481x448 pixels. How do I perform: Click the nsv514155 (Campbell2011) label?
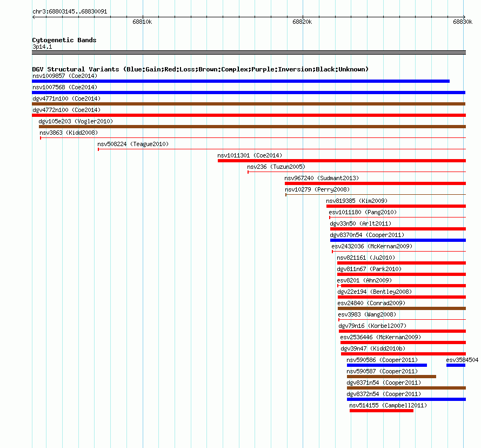(x=388, y=405)
